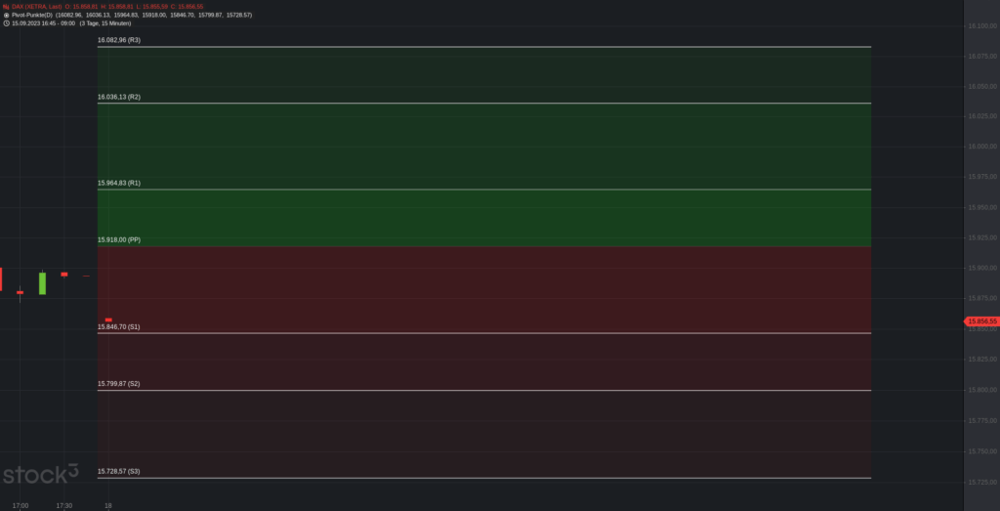Click the clock icon next to date range
This screenshot has width=1000, height=511.
pos(7,23)
